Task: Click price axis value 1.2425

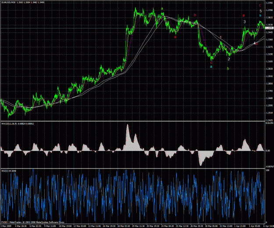Action: 269,120
